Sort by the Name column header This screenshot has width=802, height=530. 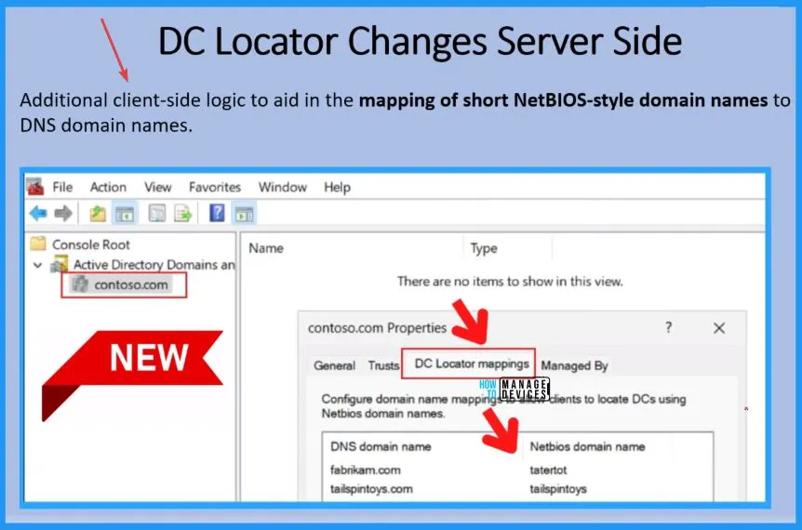pyautogui.click(x=266, y=248)
